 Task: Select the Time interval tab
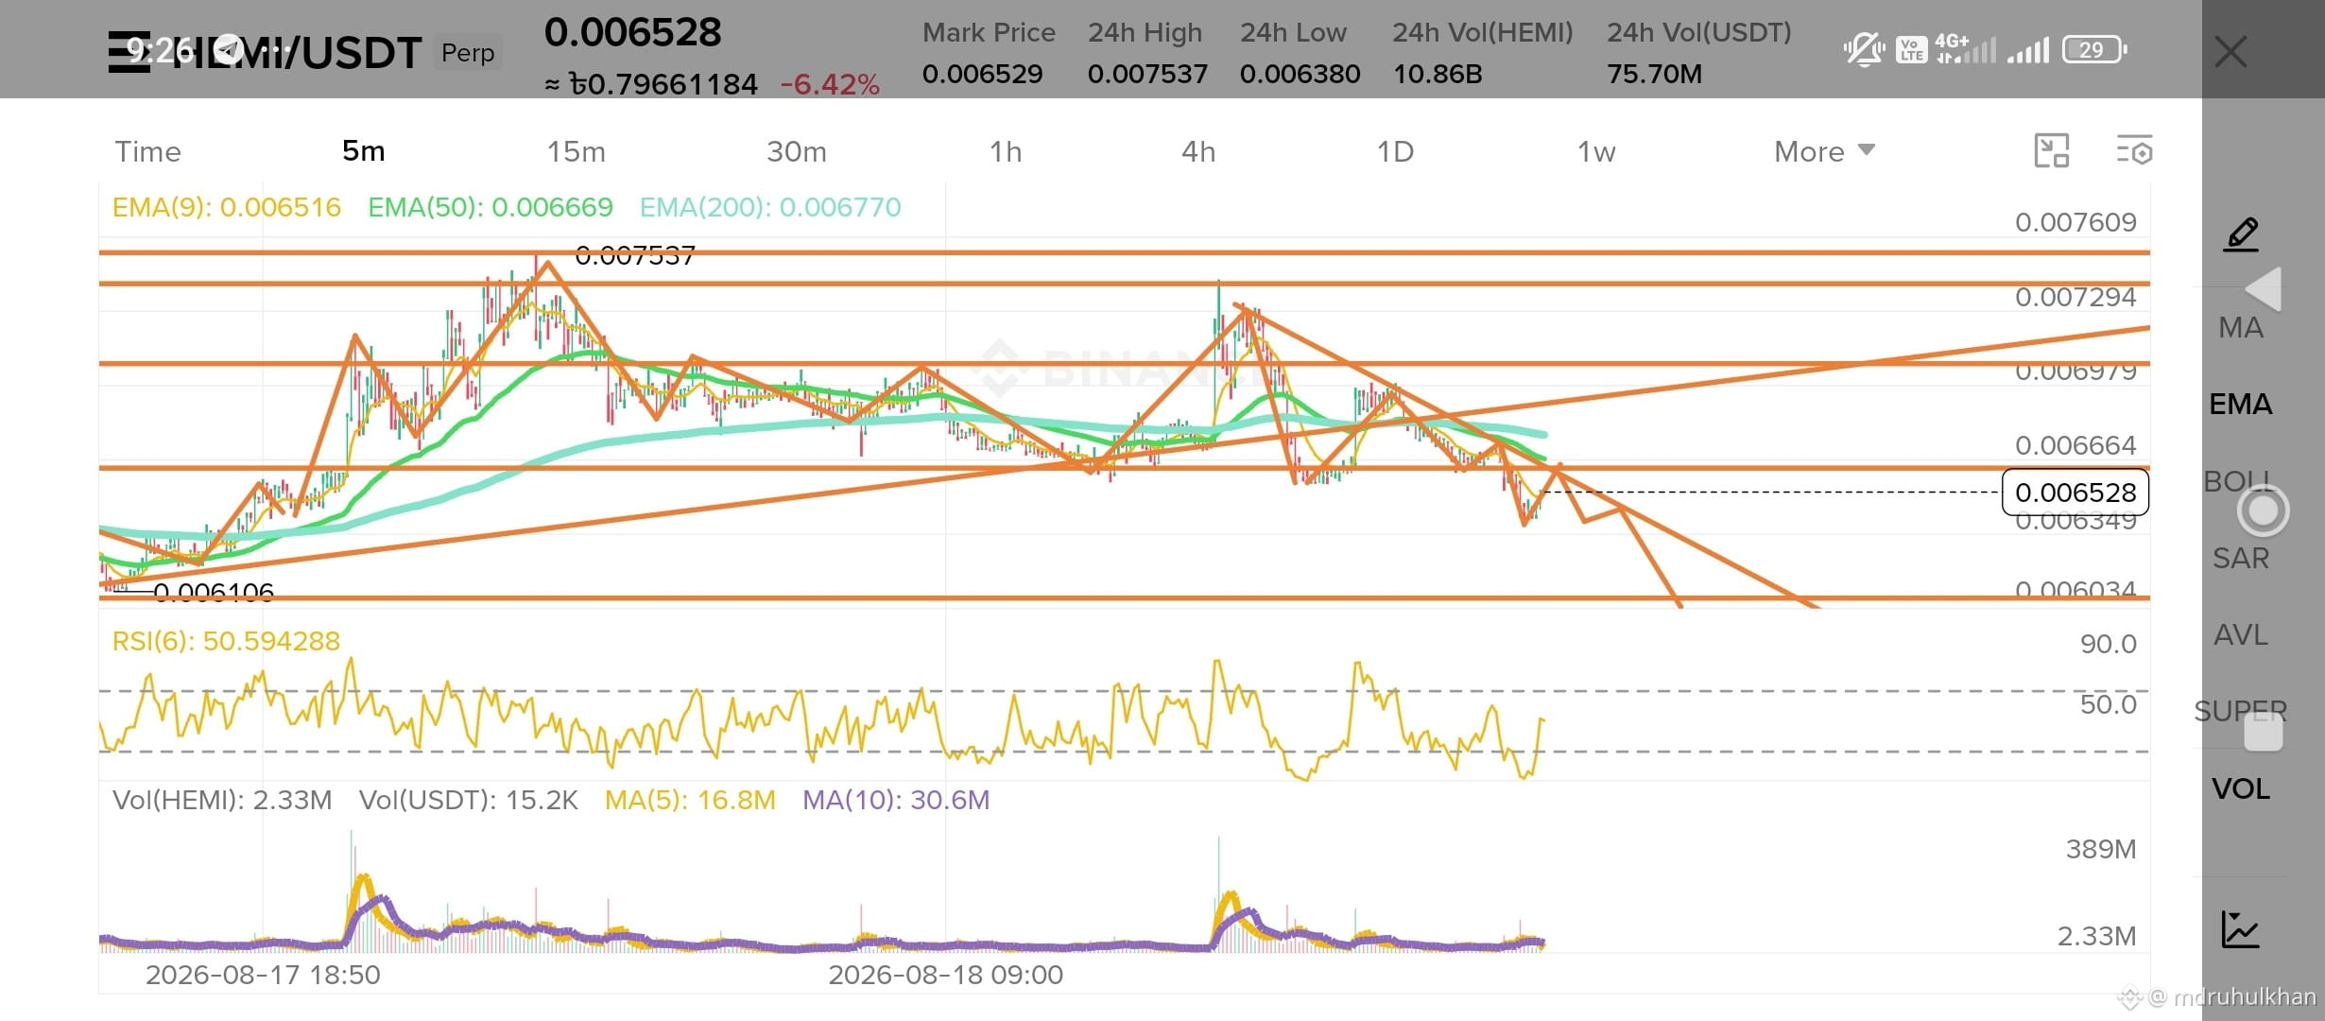click(147, 151)
